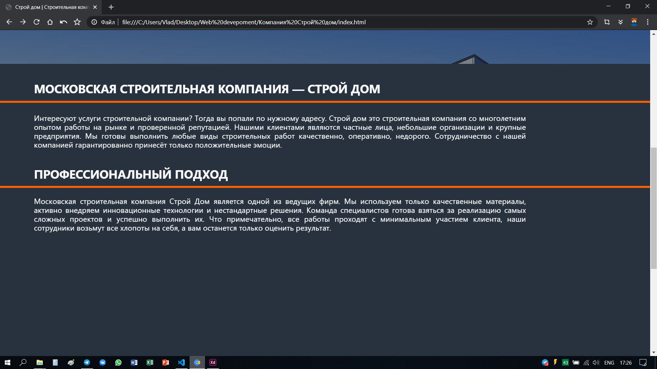The image size is (657, 369).
Task: Click the star icon beside the undo arrow
Action: [77, 22]
